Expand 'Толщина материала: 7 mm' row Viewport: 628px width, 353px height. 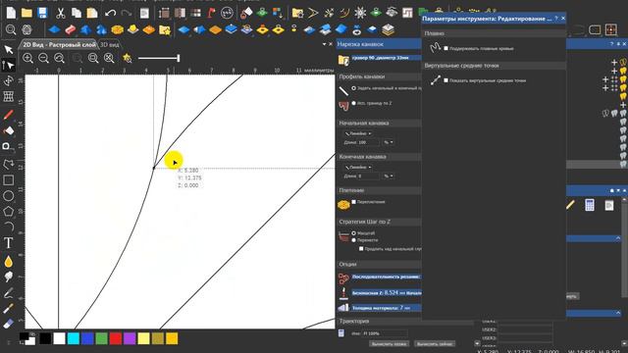(x=386, y=308)
